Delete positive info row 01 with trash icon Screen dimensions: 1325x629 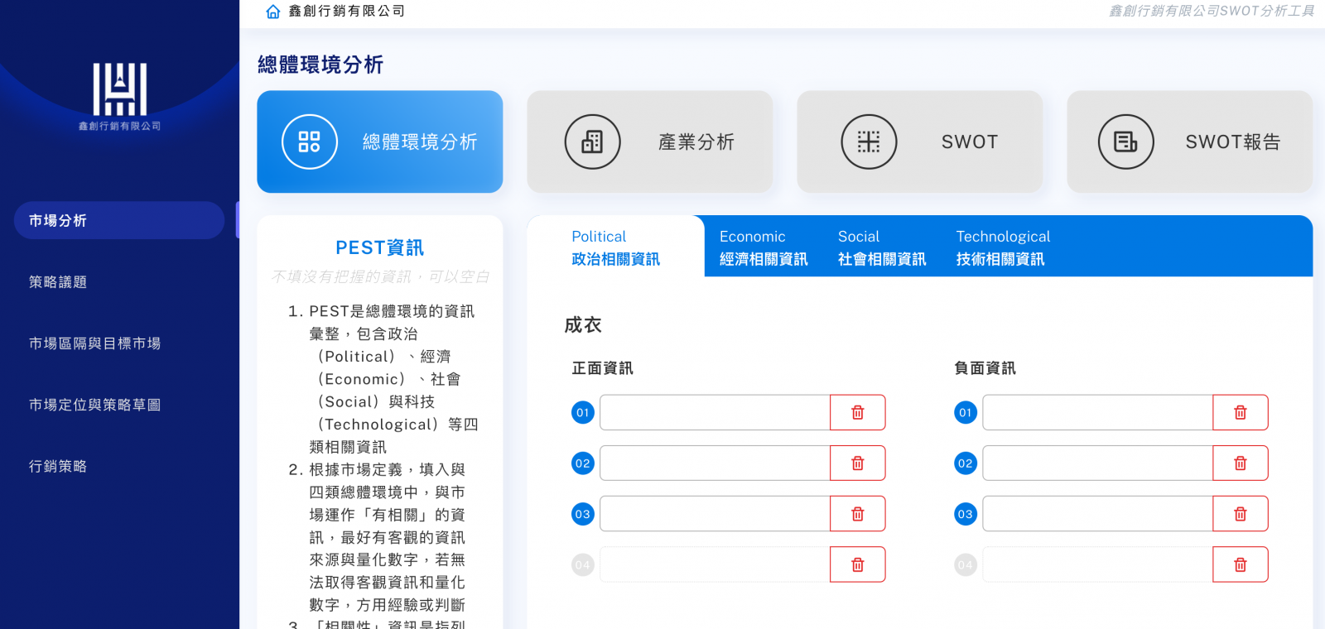pyautogui.click(x=857, y=412)
